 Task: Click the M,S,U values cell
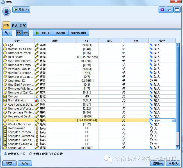pyautogui.click(x=87, y=101)
